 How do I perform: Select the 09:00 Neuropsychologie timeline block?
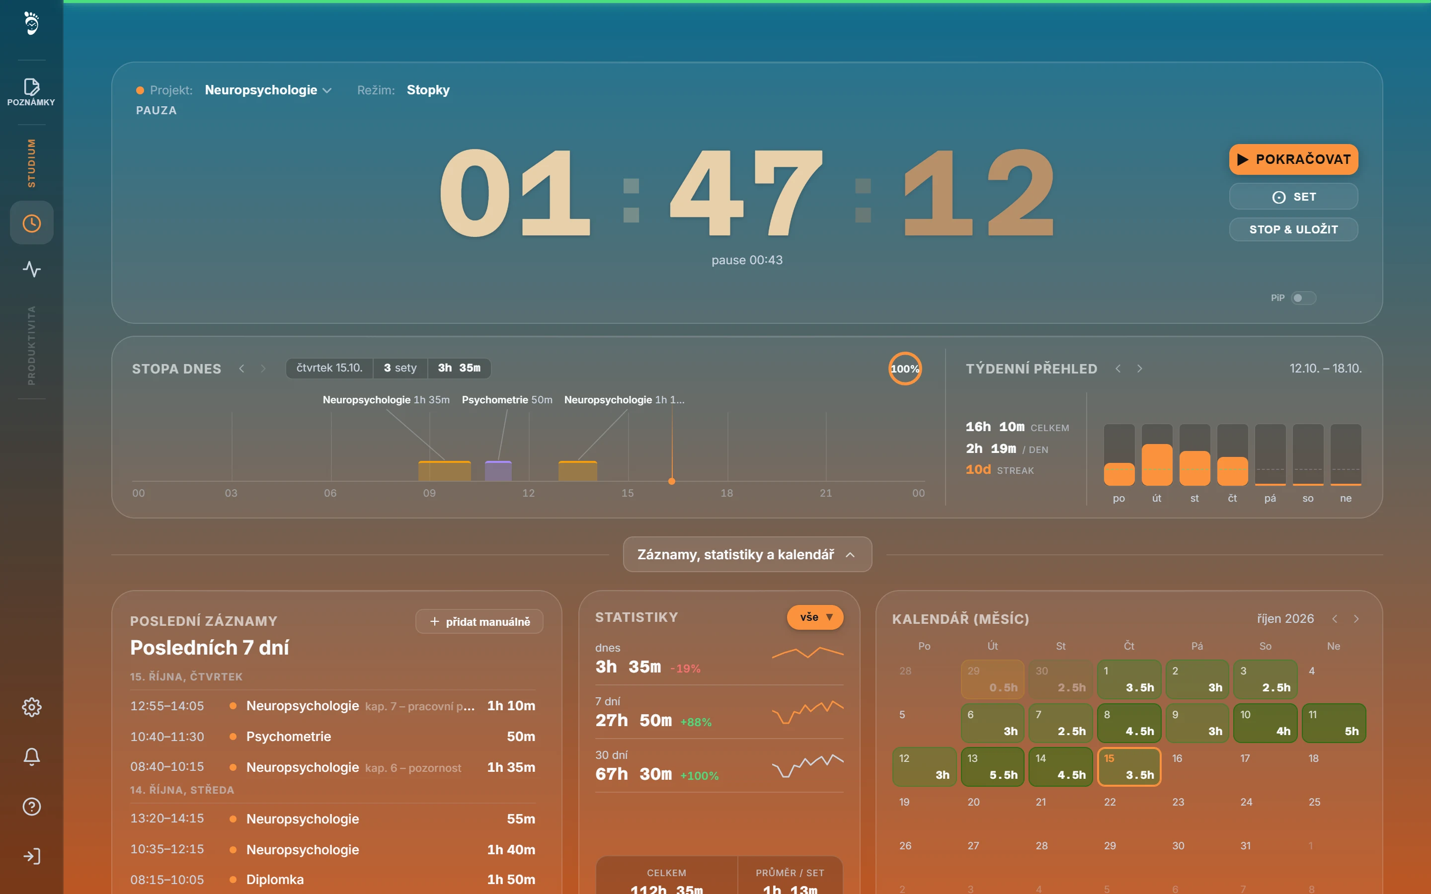tap(445, 471)
